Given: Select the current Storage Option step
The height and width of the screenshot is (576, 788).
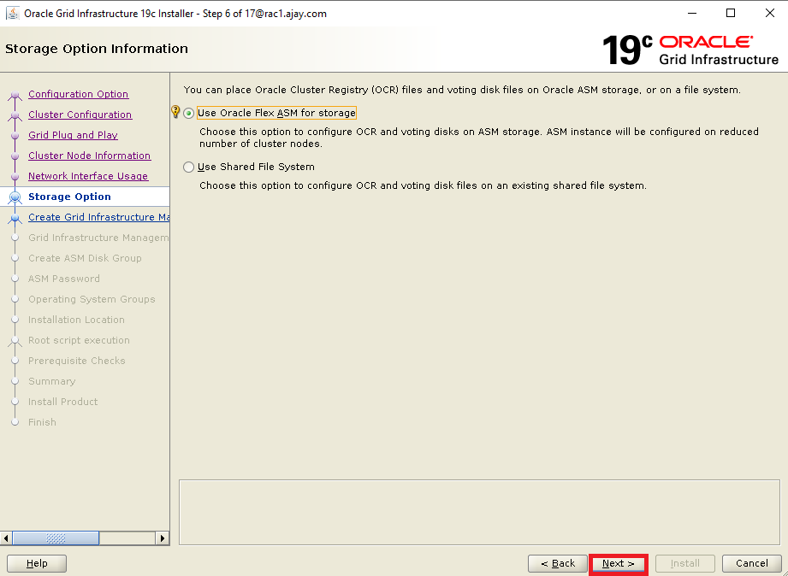Looking at the screenshot, I should 69,197.
